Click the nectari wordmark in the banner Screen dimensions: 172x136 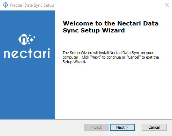[27, 53]
